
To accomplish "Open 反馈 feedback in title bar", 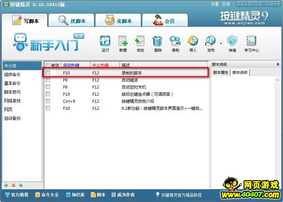I will pos(226,4).
